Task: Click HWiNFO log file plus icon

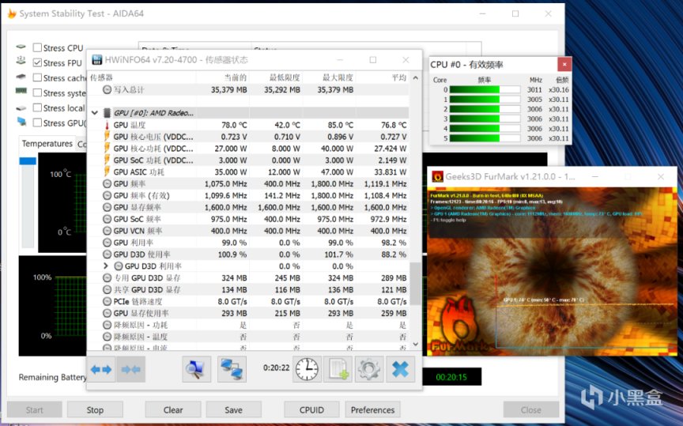Action: click(x=338, y=369)
